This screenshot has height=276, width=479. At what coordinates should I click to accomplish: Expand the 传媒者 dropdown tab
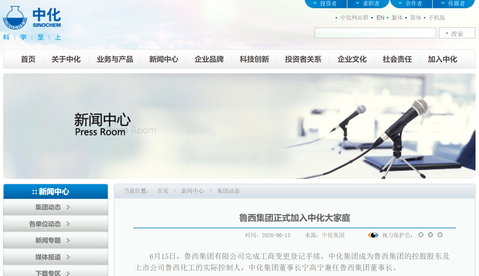pos(453,3)
